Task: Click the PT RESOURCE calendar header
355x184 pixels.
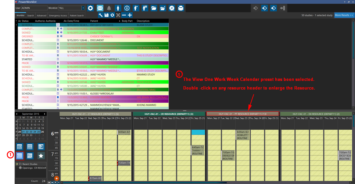Action: point(242,114)
